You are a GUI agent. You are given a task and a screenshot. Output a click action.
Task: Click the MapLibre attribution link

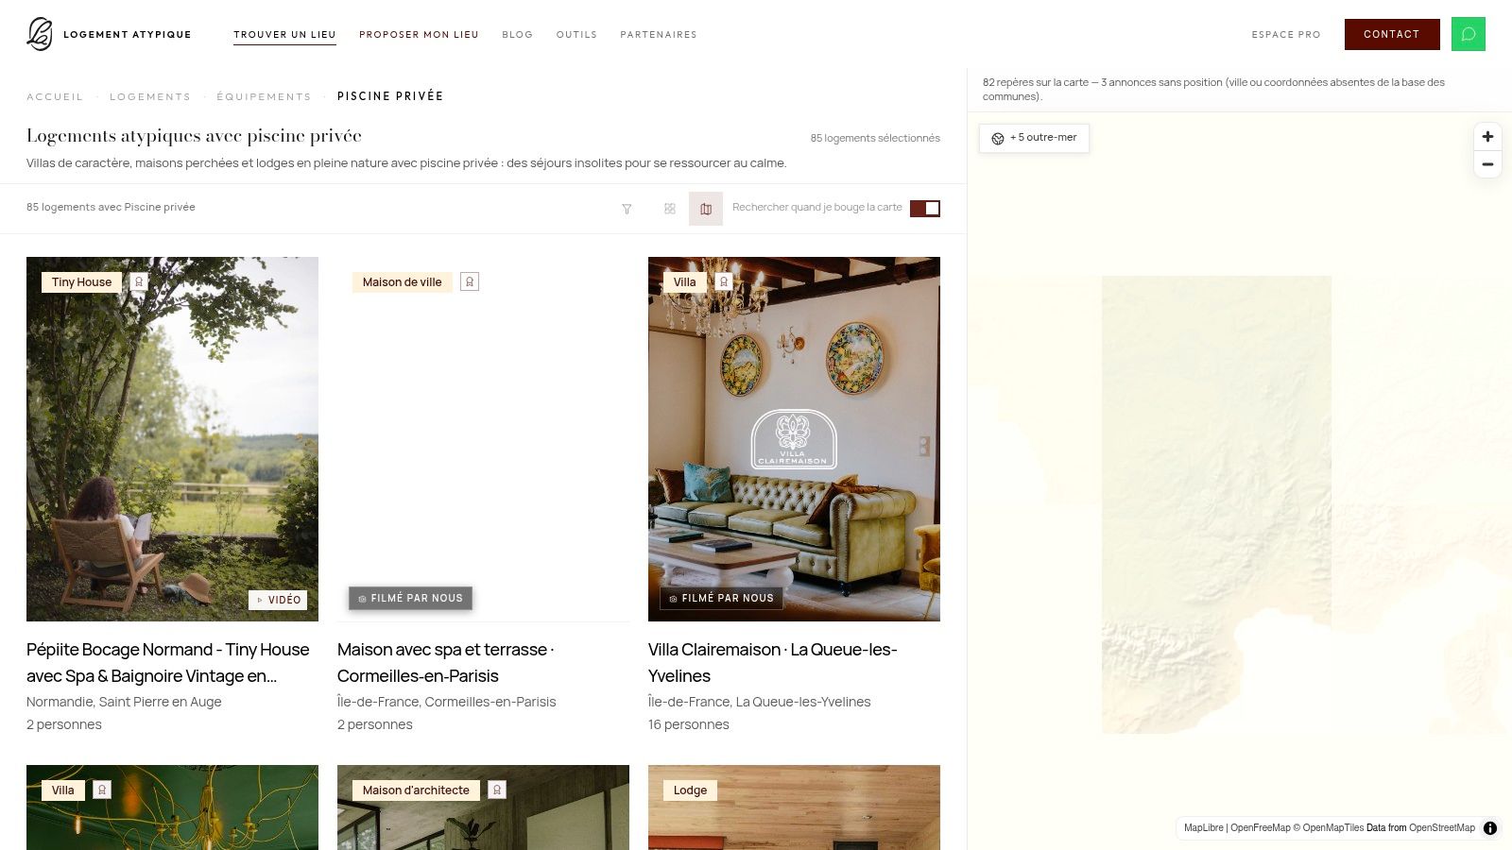click(x=1203, y=827)
